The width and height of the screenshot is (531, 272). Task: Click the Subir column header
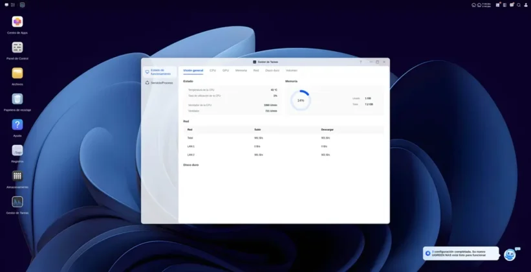(x=257, y=130)
